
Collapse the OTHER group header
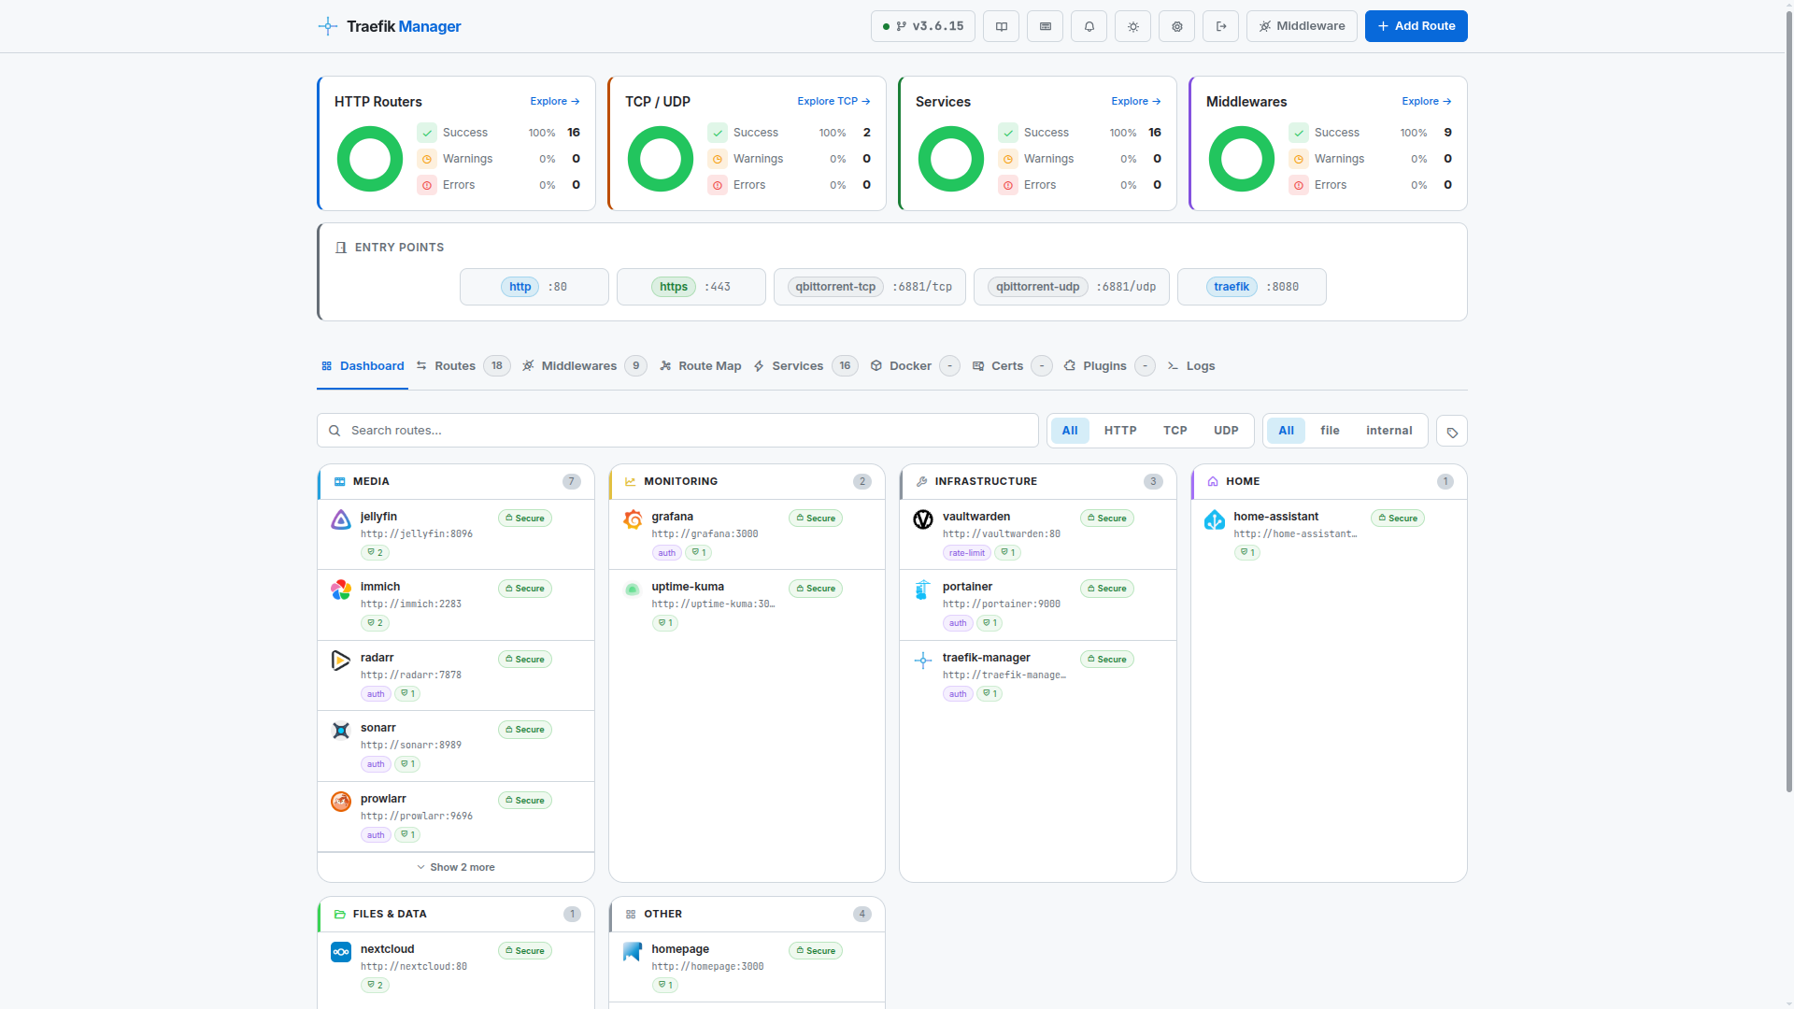(x=747, y=915)
